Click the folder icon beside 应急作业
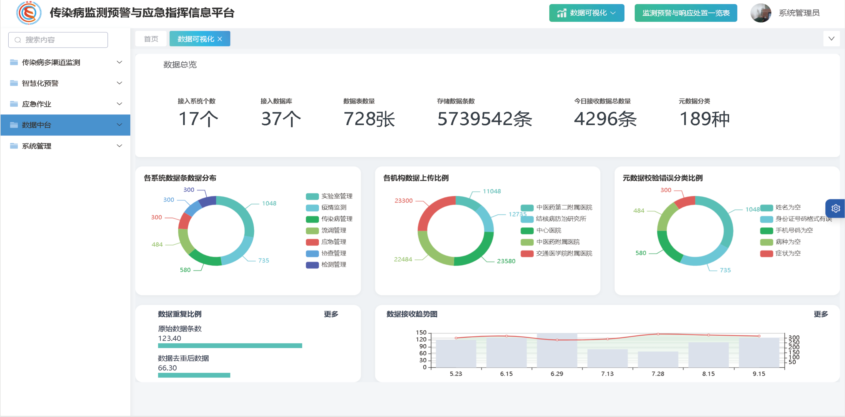The image size is (845, 417). pos(14,104)
